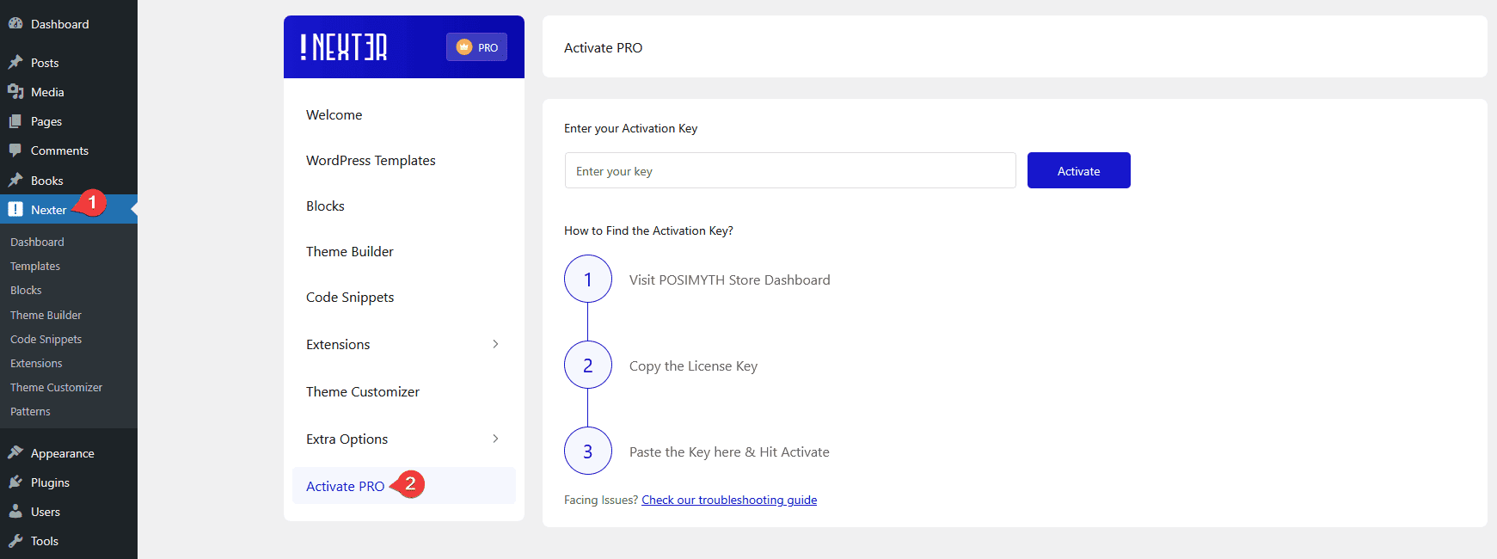The width and height of the screenshot is (1497, 559).
Task: Click step 2 circle icon
Action: click(588, 365)
